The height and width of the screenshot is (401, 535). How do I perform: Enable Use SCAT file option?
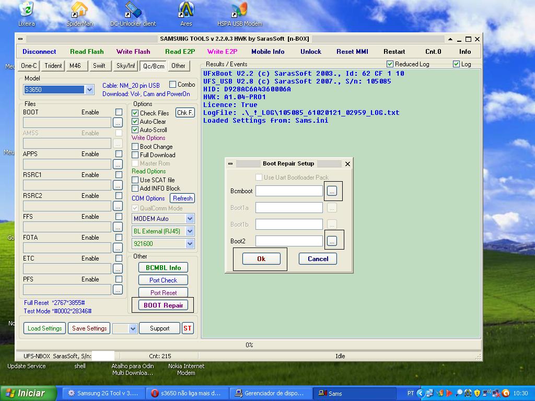(135, 180)
